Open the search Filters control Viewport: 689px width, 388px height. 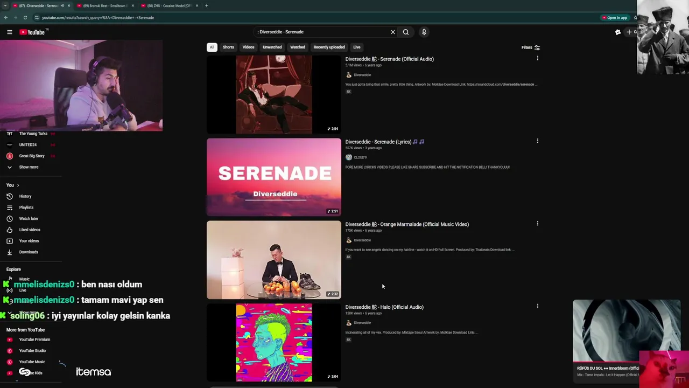coord(531,47)
